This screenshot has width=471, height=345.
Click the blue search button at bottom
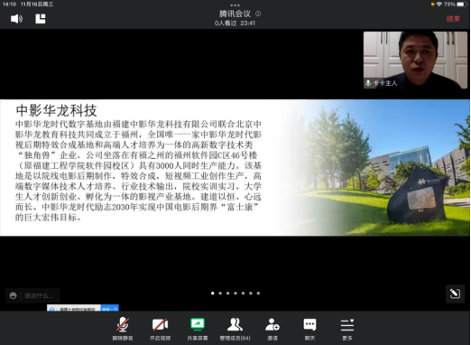pyautogui.click(x=109, y=309)
